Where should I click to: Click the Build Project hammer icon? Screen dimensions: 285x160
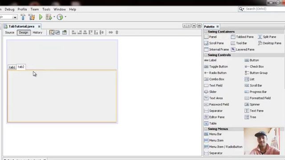point(23,17)
